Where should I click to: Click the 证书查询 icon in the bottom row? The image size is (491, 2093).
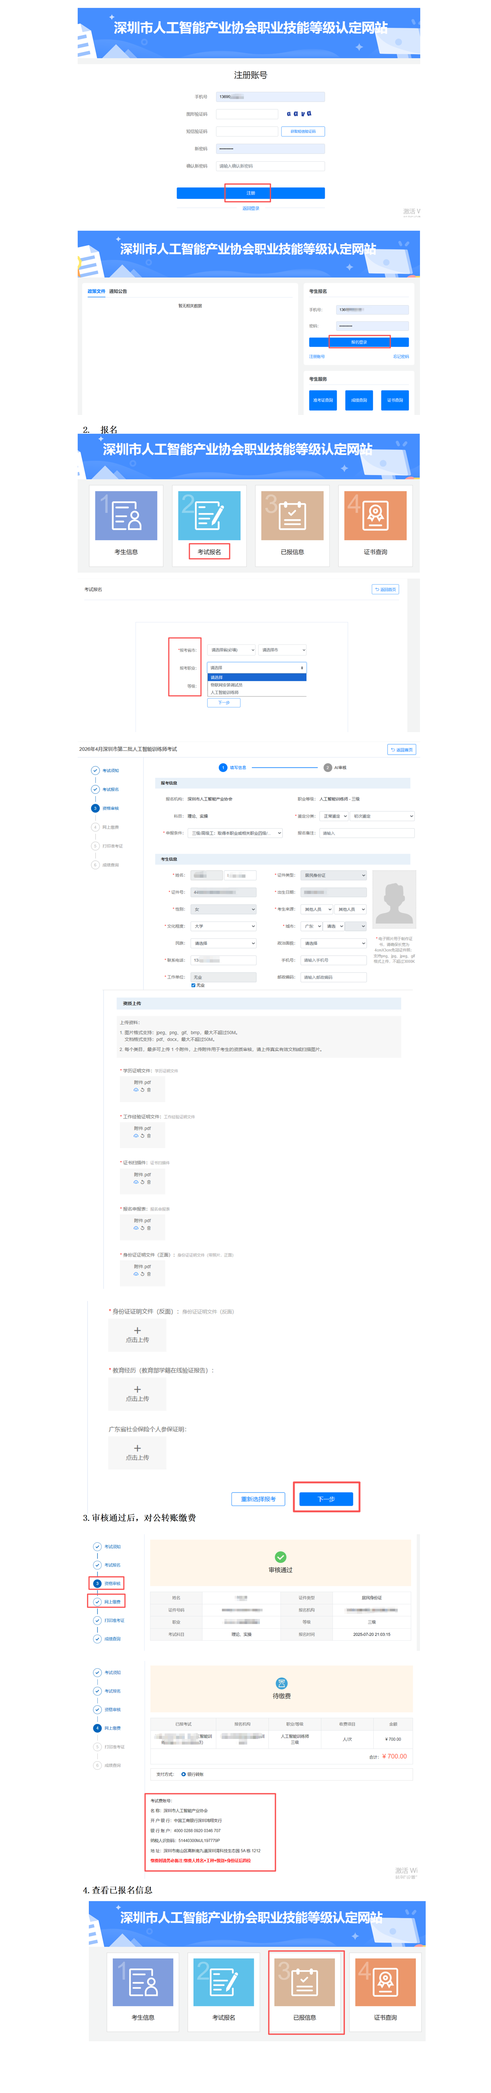(x=386, y=1982)
